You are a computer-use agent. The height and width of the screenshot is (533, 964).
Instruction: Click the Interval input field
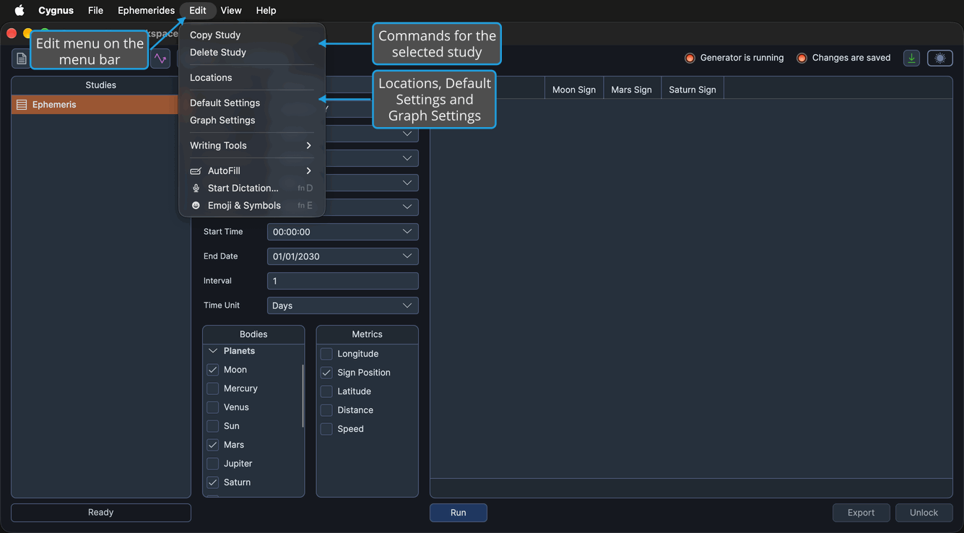343,281
